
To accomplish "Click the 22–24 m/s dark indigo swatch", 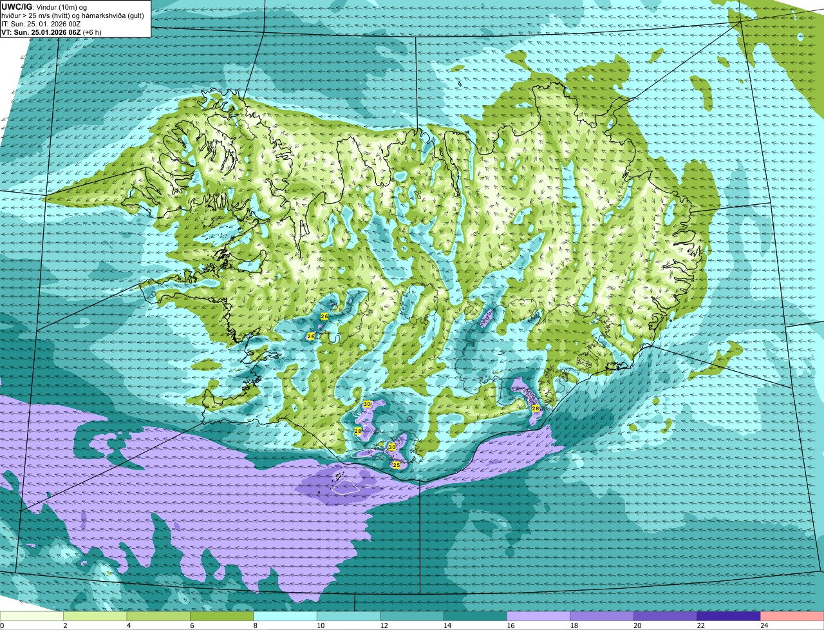I will pyautogui.click(x=728, y=616).
